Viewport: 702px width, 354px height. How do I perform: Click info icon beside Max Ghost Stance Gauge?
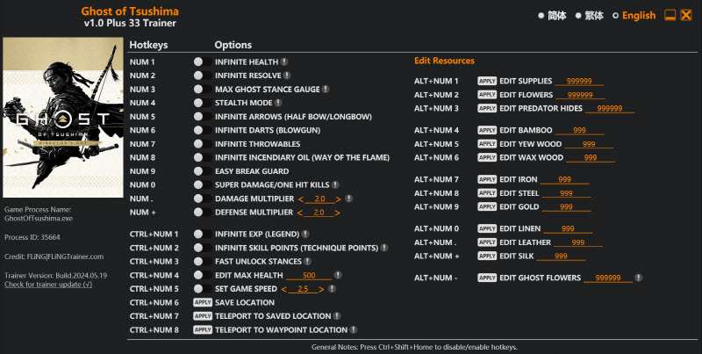coord(326,90)
